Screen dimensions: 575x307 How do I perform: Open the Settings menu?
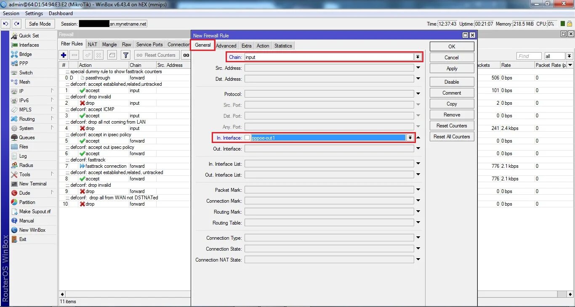tap(34, 13)
